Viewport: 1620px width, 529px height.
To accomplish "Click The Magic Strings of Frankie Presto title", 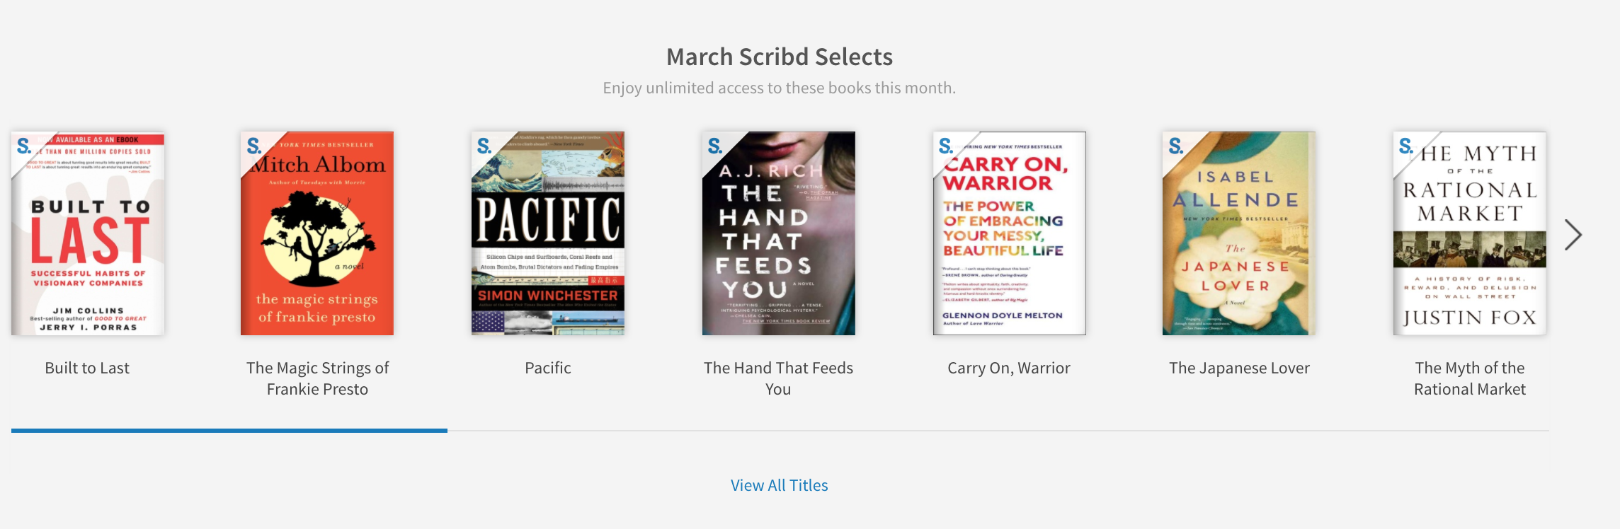I will tap(317, 378).
